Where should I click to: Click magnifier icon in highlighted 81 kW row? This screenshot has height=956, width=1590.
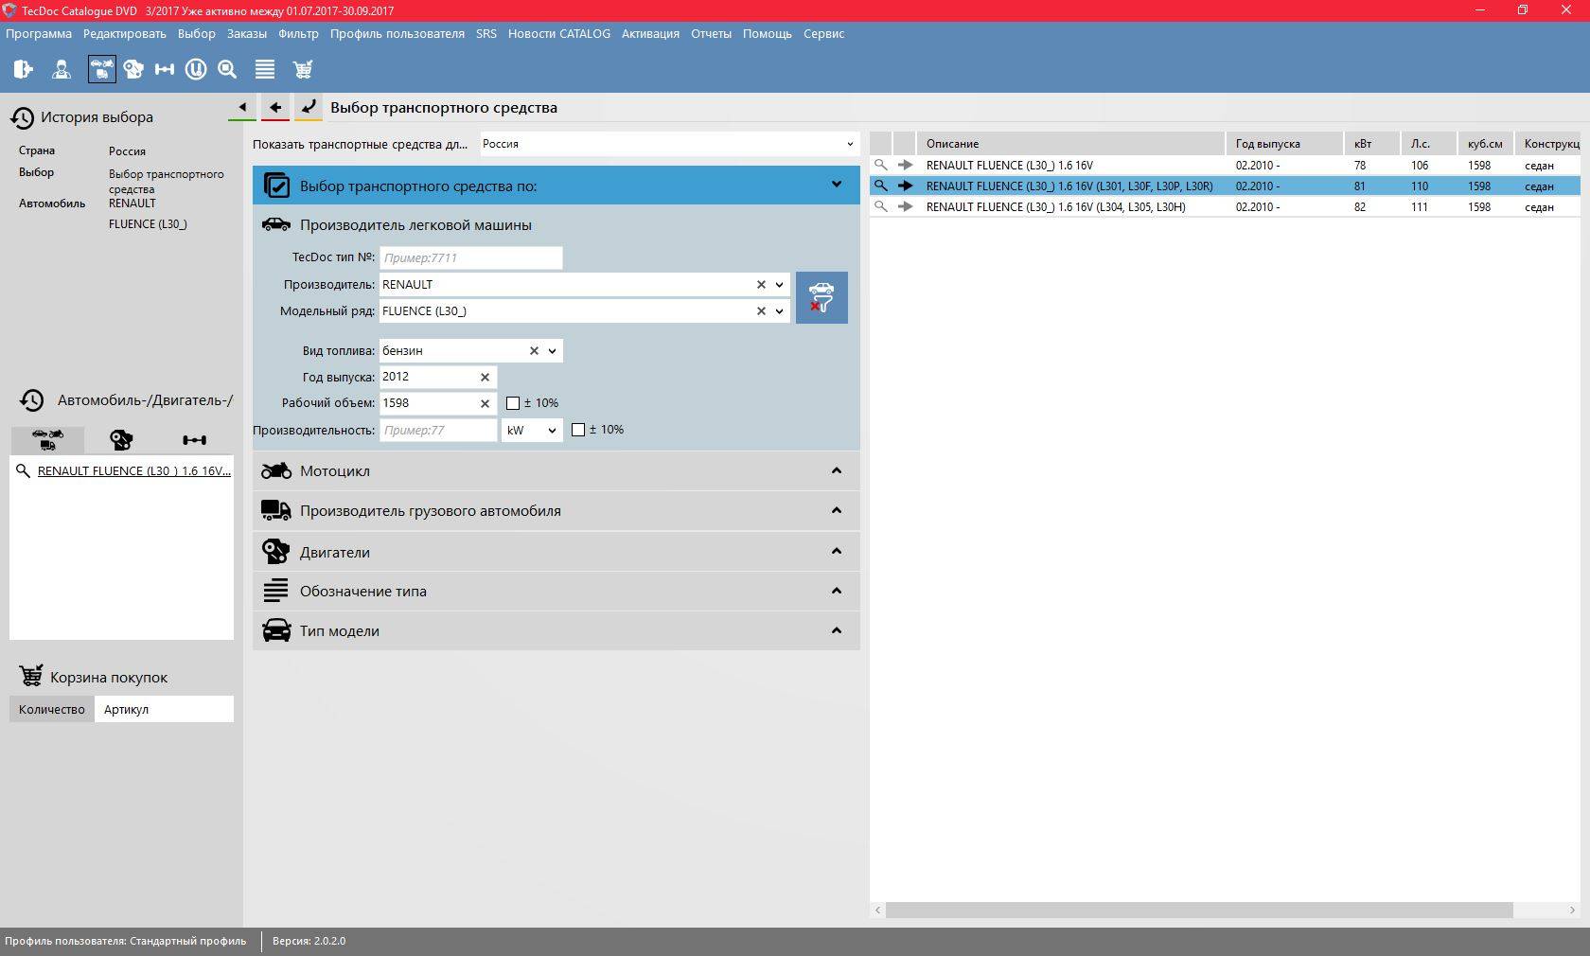(881, 186)
